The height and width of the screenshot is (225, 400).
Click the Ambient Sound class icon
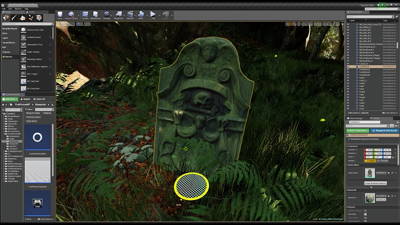[23, 37]
